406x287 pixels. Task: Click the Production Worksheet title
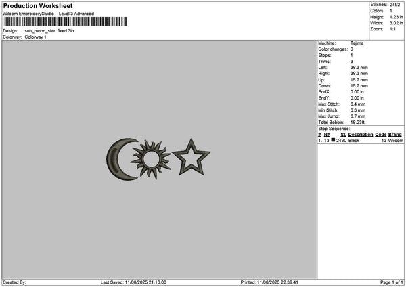38,6
